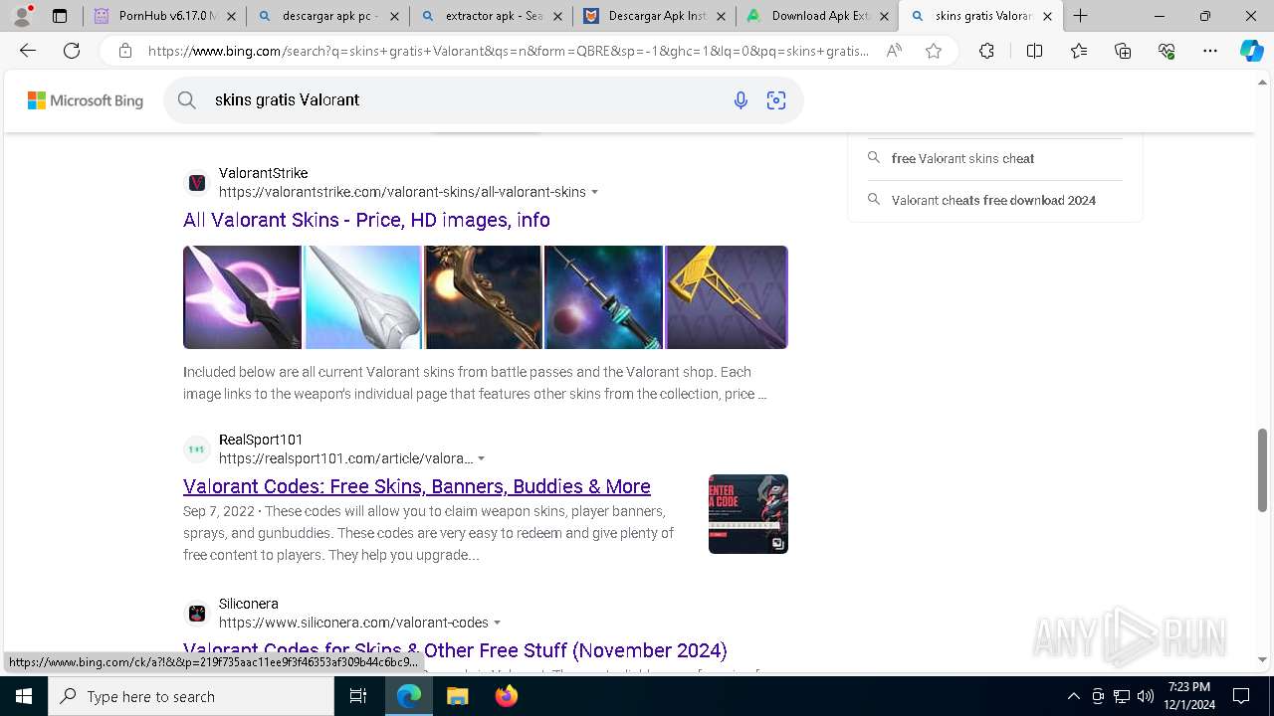Add this page to favorites star
This screenshot has height=716, width=1274.
click(934, 51)
